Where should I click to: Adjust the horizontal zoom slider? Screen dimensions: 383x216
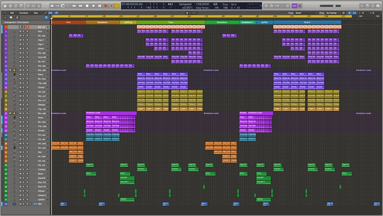(375, 13)
